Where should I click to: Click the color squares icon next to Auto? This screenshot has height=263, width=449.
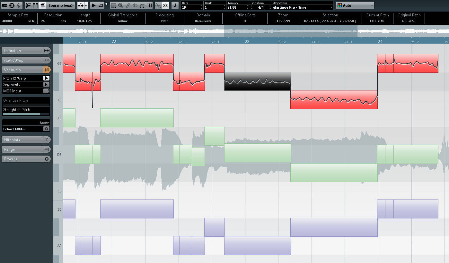339,5
